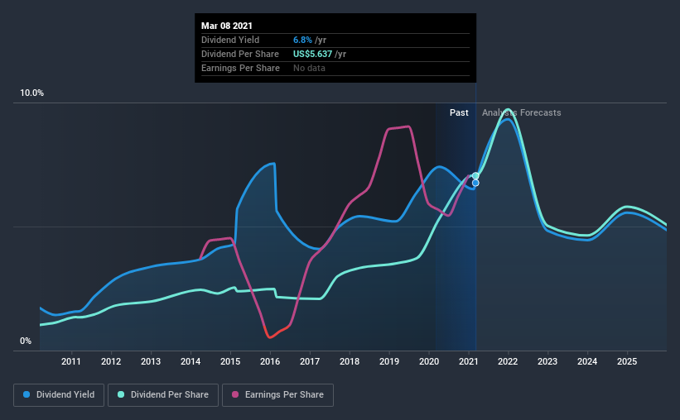The height and width of the screenshot is (420, 680).
Task: Select the 2016 x-axis label
Action: [x=270, y=361]
